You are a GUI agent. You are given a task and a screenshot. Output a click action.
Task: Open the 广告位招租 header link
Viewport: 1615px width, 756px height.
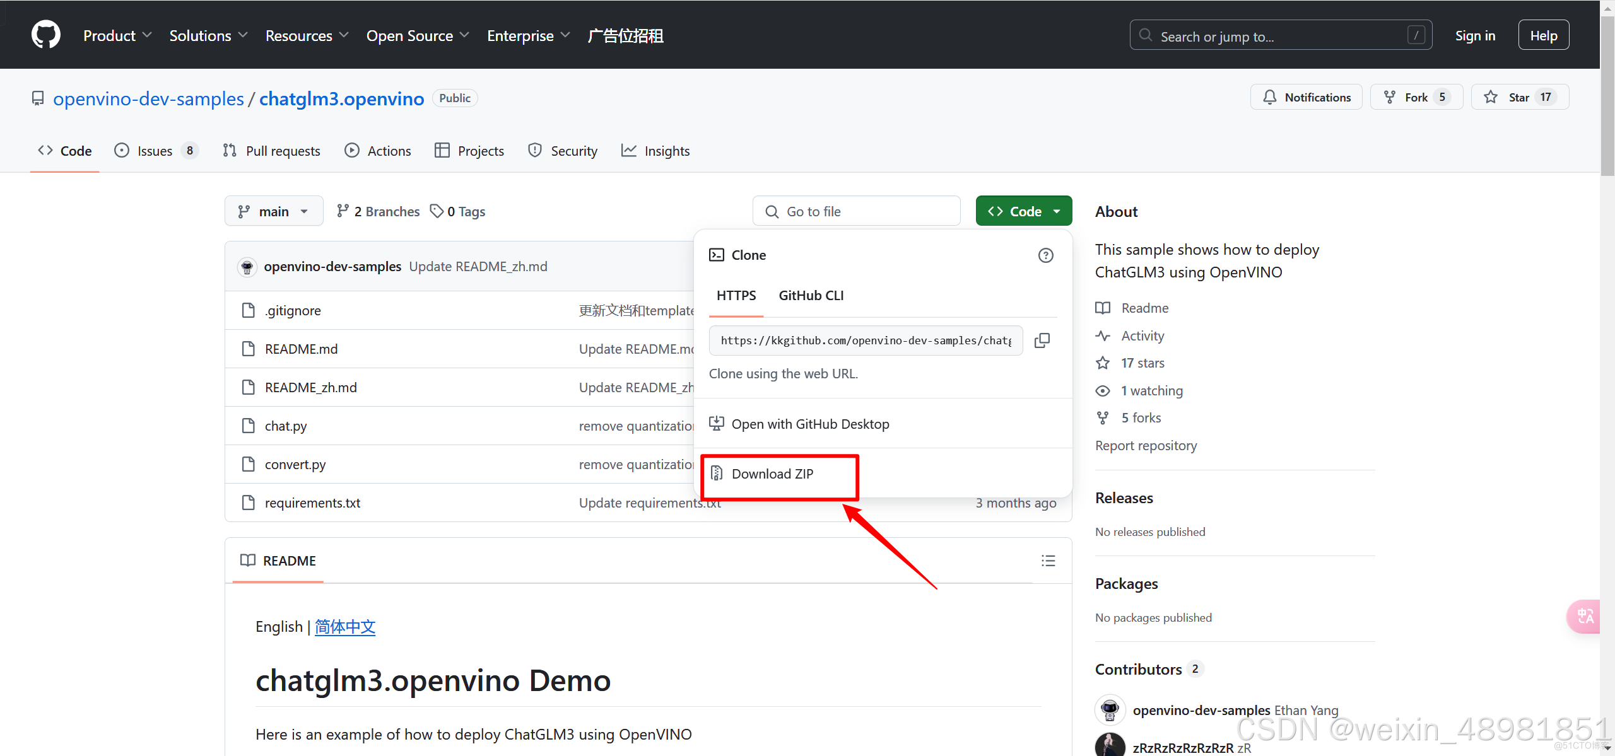pos(625,35)
